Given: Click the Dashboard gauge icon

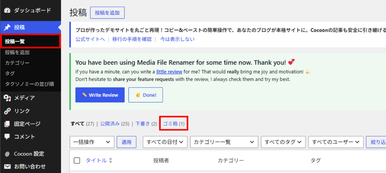Looking at the screenshot, I should (x=8, y=10).
